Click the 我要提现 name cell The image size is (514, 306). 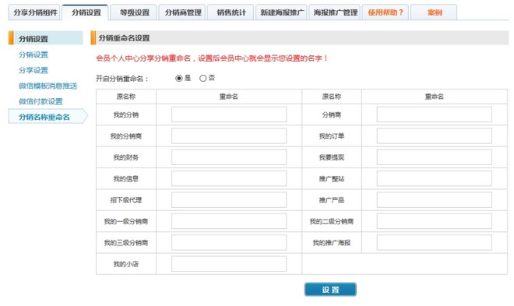[x=332, y=157]
